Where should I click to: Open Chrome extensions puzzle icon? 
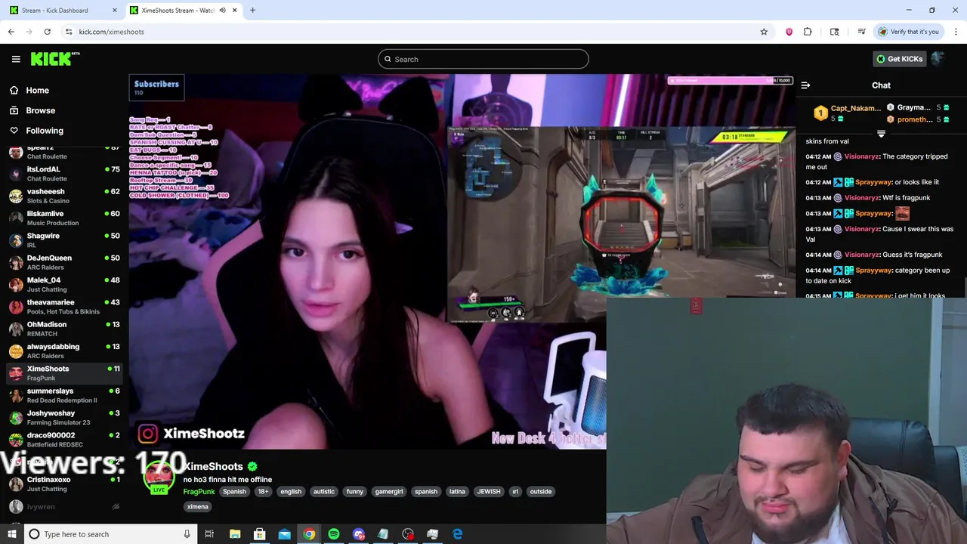[x=808, y=32]
